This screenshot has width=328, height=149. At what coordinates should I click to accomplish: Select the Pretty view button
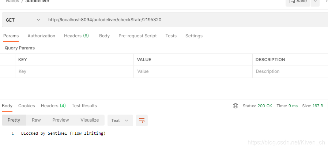(14, 120)
